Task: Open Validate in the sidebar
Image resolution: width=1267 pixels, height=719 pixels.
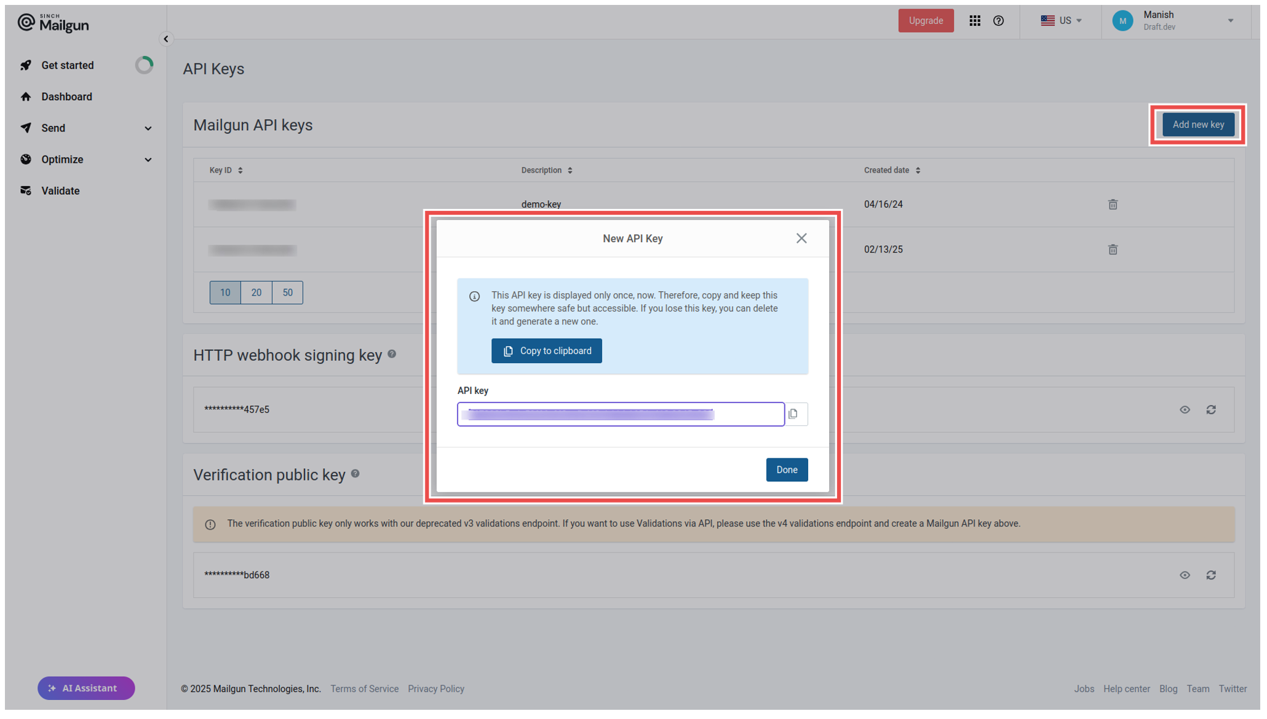Action: coord(60,191)
